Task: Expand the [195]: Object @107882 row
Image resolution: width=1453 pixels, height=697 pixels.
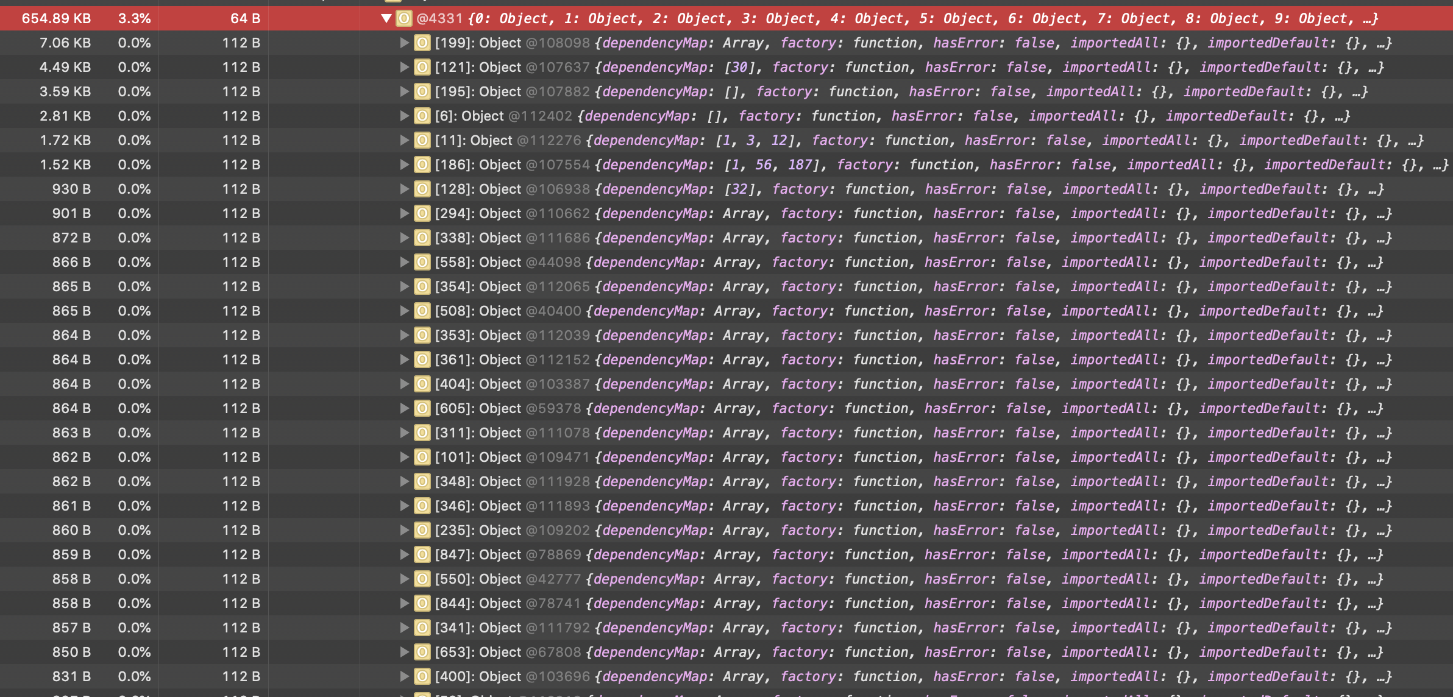Action: [404, 91]
